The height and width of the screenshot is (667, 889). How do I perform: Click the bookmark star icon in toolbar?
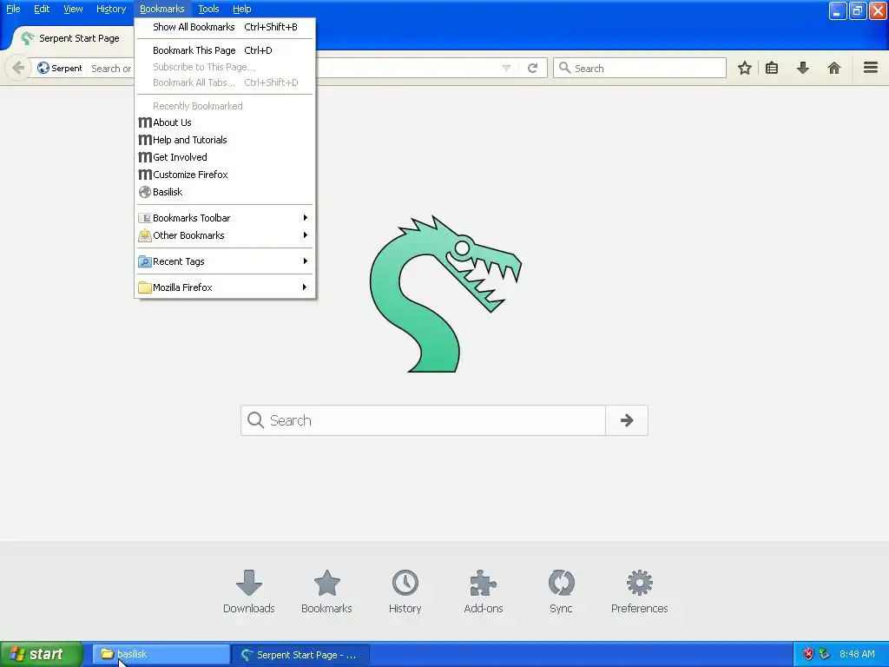pyautogui.click(x=744, y=68)
